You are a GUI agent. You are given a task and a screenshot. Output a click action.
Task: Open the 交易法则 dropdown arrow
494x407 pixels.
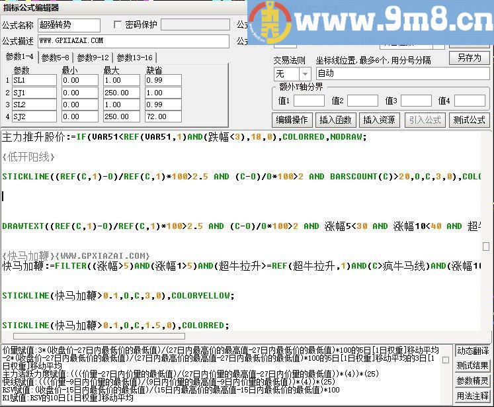pos(305,74)
